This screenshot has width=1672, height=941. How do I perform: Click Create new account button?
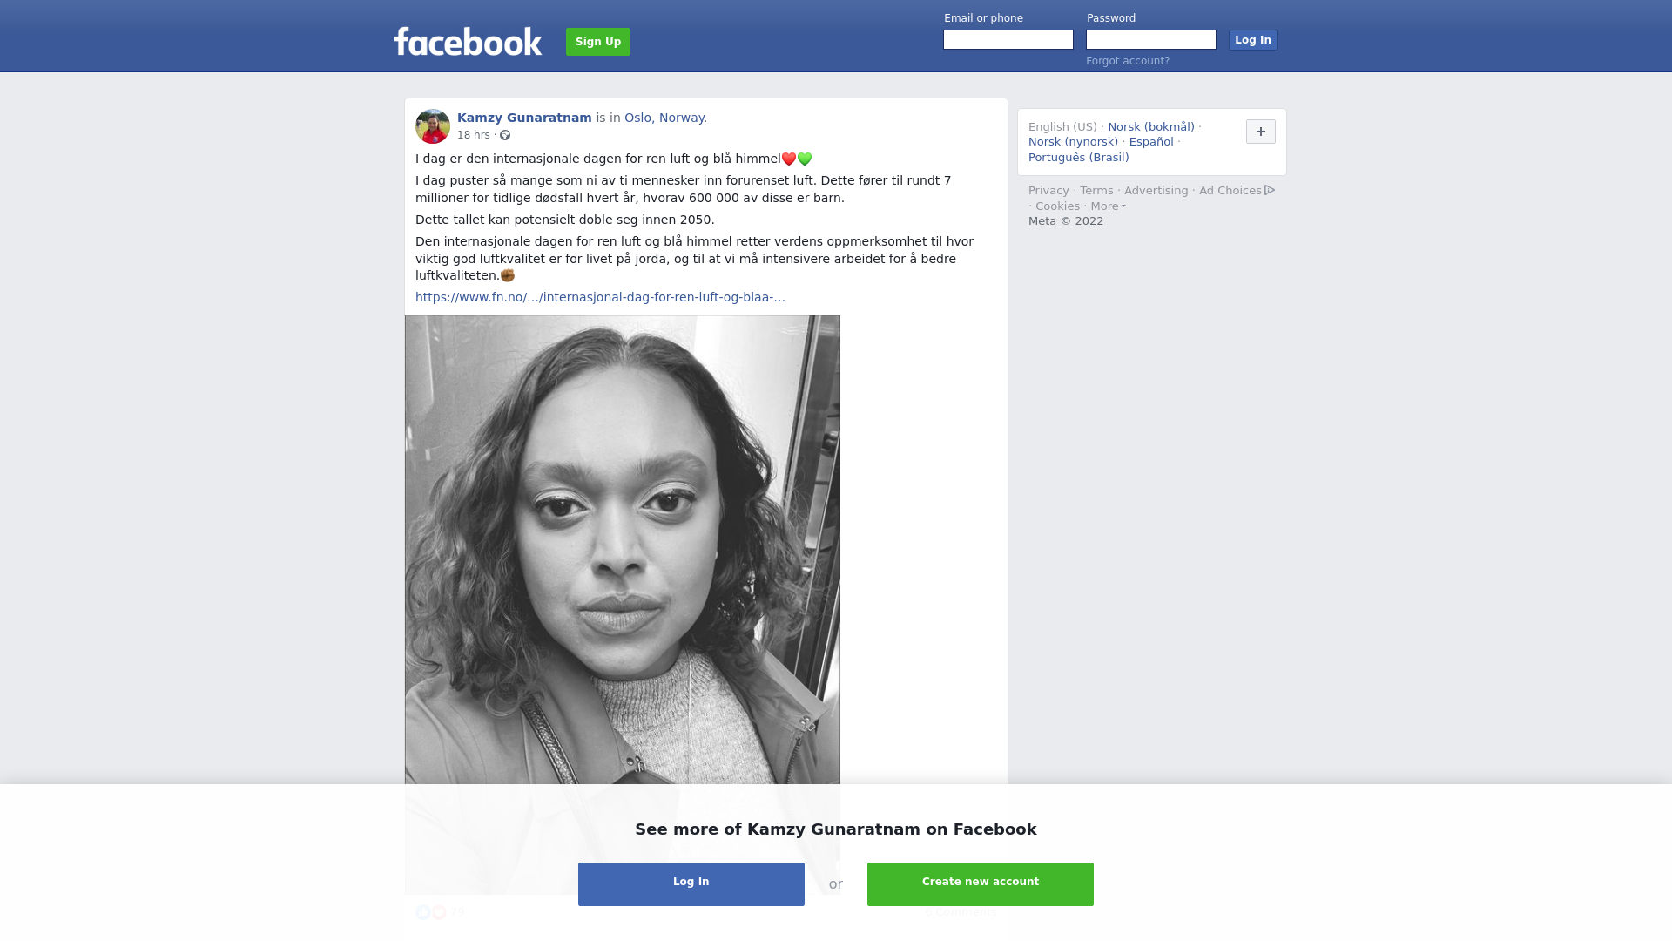(x=981, y=884)
